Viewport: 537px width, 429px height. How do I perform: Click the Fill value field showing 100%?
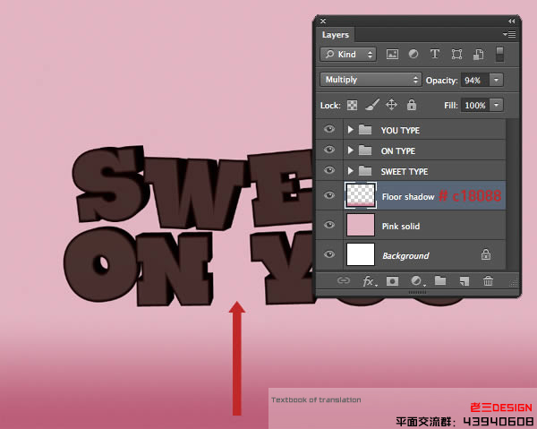475,105
